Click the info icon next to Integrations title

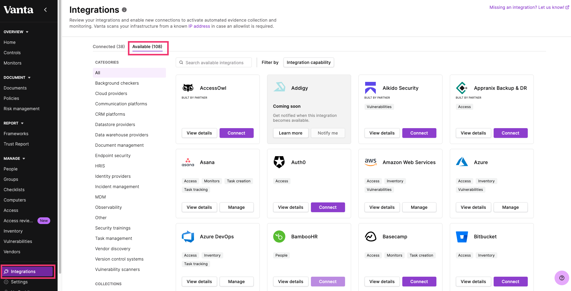pyautogui.click(x=124, y=10)
